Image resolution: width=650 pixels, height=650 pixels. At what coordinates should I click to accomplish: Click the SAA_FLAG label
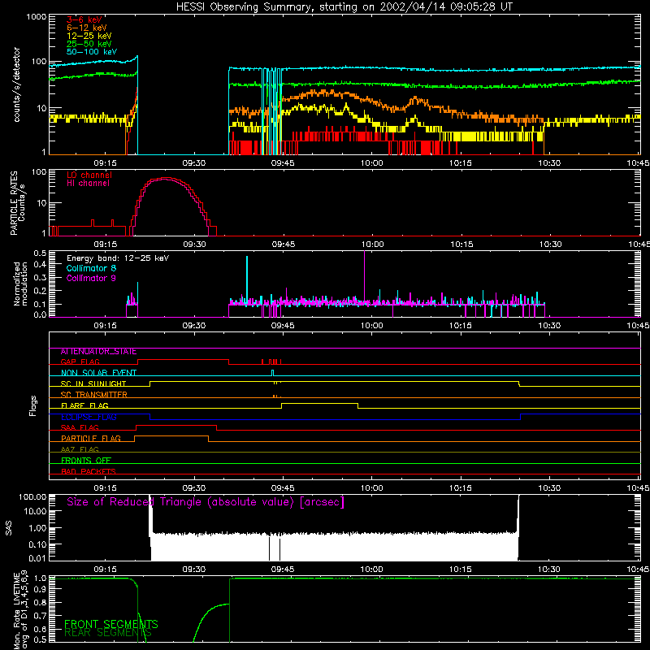click(80, 428)
